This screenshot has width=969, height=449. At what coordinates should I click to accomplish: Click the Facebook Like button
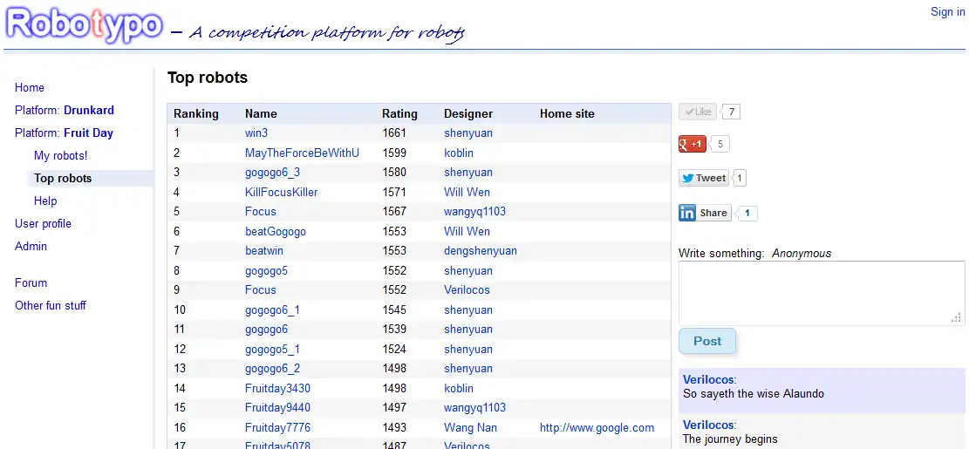pos(698,112)
